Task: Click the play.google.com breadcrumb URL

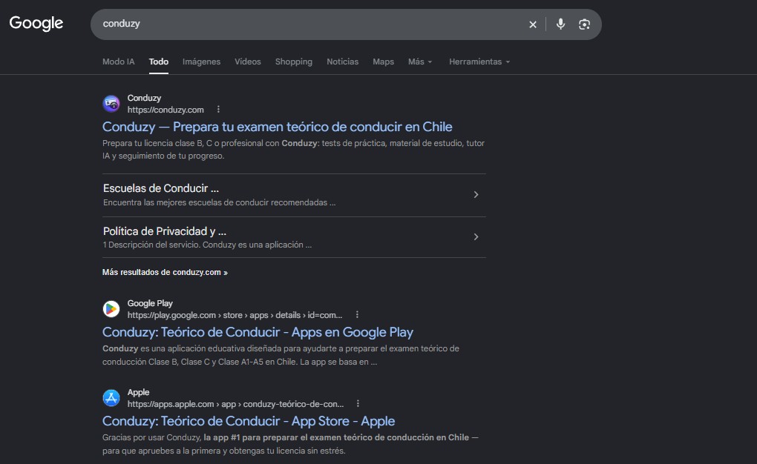Action: 235,315
